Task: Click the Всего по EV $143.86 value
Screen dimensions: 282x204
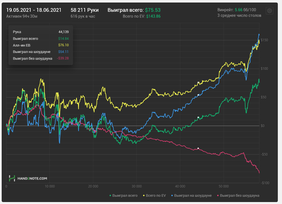Action: click(x=141, y=17)
